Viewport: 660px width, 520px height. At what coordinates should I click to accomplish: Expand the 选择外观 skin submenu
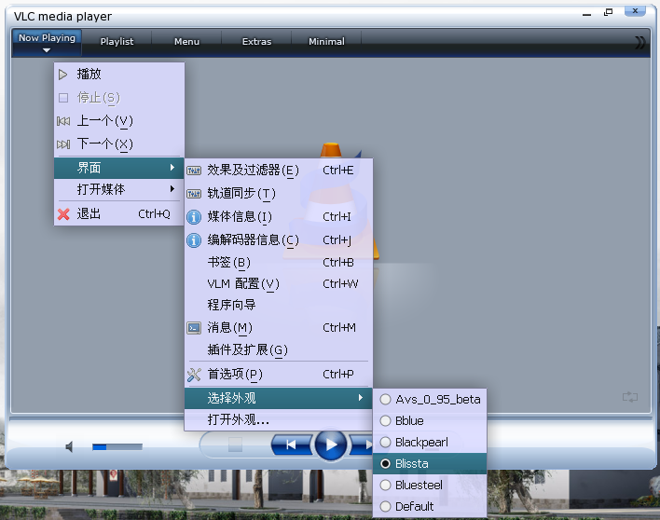click(x=278, y=398)
